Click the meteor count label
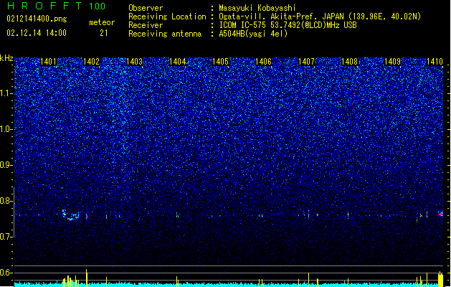Viewport: 451px width, 287px height. click(102, 22)
